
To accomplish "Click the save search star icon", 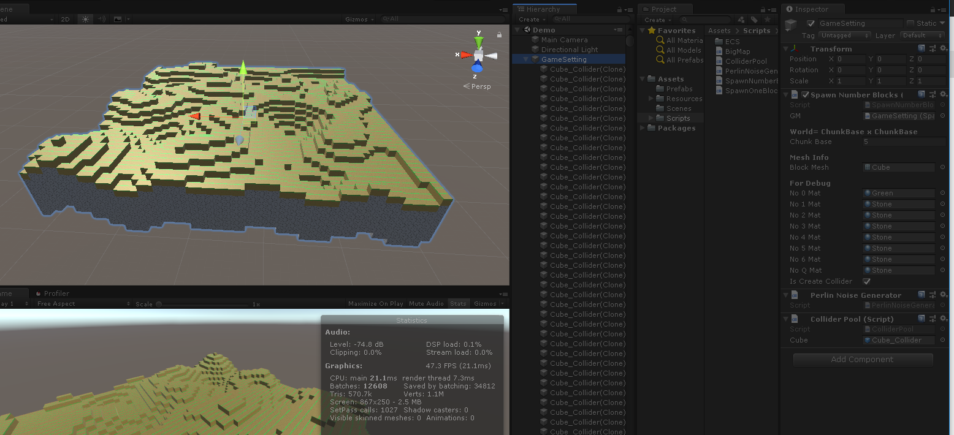I will (x=767, y=20).
